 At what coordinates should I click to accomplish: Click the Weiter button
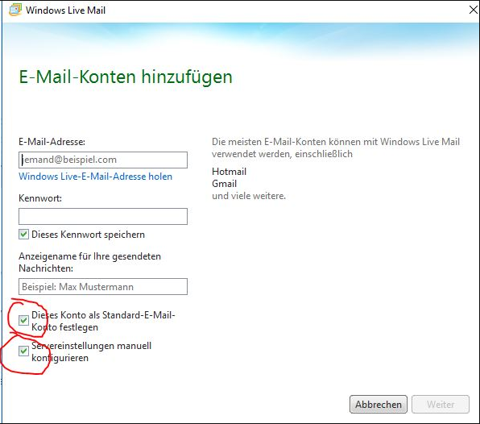tap(441, 405)
